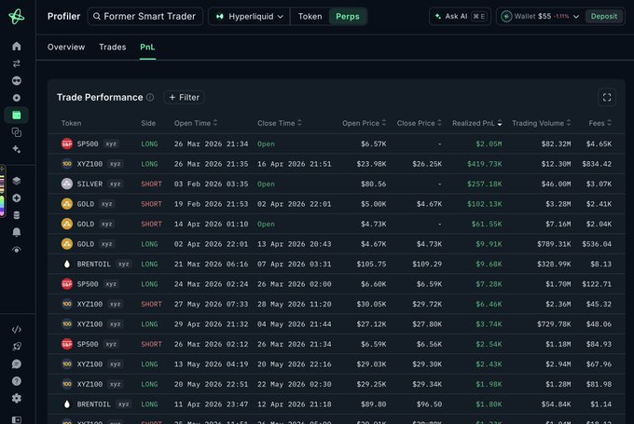Screen dimensions: 634x424
Task: Open the database cylinder sidebar icon
Action: (x=17, y=215)
